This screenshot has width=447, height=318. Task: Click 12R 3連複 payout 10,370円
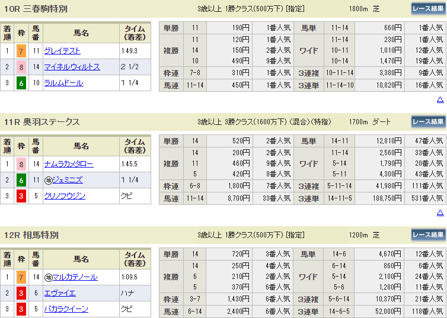pyautogui.click(x=389, y=299)
